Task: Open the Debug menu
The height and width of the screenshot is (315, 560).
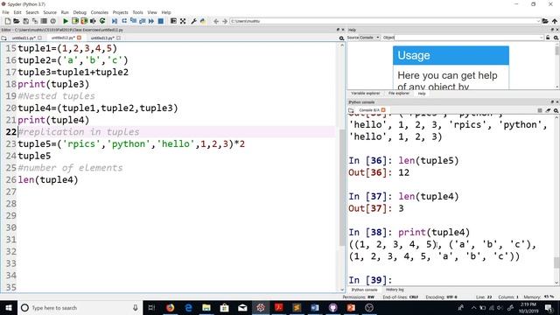Action: pyautogui.click(x=80, y=12)
